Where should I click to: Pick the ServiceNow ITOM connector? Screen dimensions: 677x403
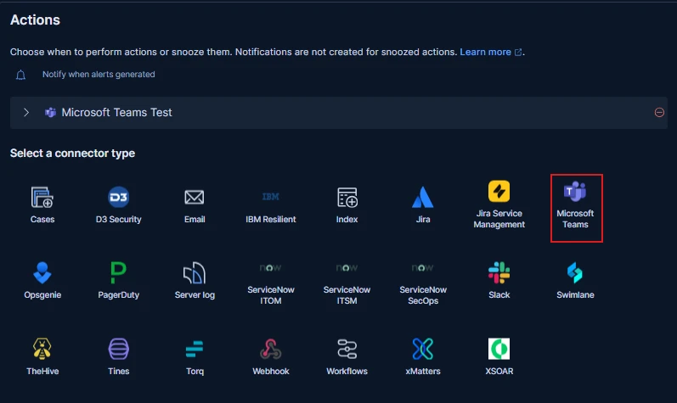point(271,283)
